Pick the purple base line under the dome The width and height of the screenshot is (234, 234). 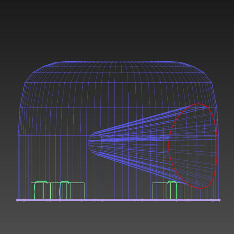pos(118,200)
